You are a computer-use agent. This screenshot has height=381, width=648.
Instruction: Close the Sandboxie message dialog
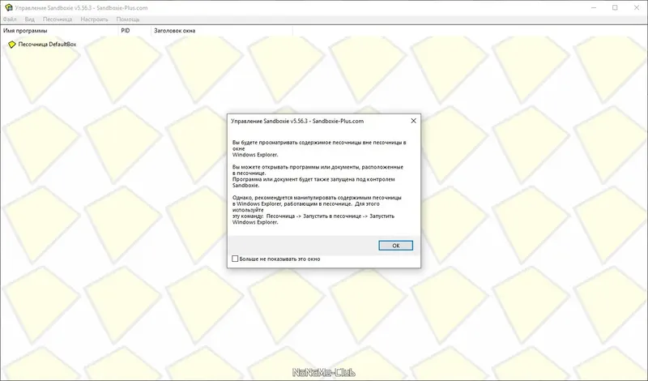413,121
